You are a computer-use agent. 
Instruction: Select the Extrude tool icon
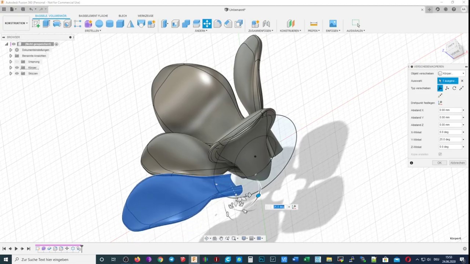[46, 24]
